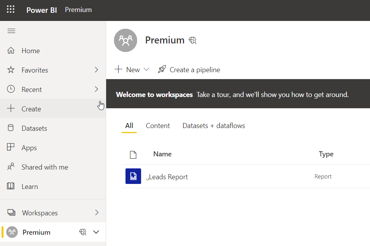This screenshot has width=370, height=246.
Task: Expand the Premium workspace chevron in sidebar
Action: pos(96,232)
